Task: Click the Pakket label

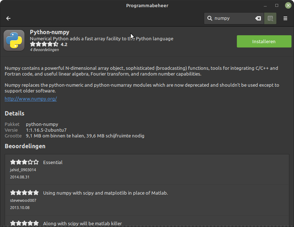Action: click(x=12, y=124)
